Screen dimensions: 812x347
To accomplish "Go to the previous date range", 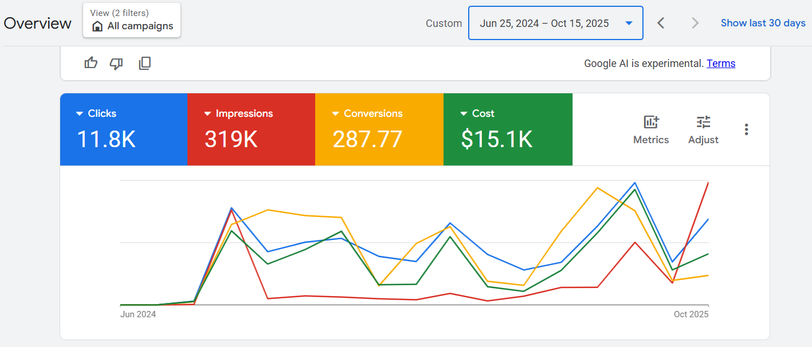I will click(x=661, y=23).
